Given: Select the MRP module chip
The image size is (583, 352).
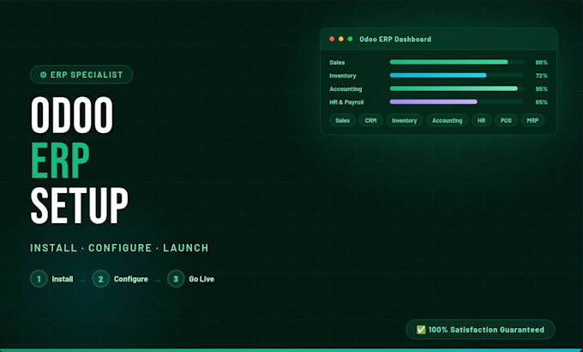Looking at the screenshot, I should tap(532, 120).
